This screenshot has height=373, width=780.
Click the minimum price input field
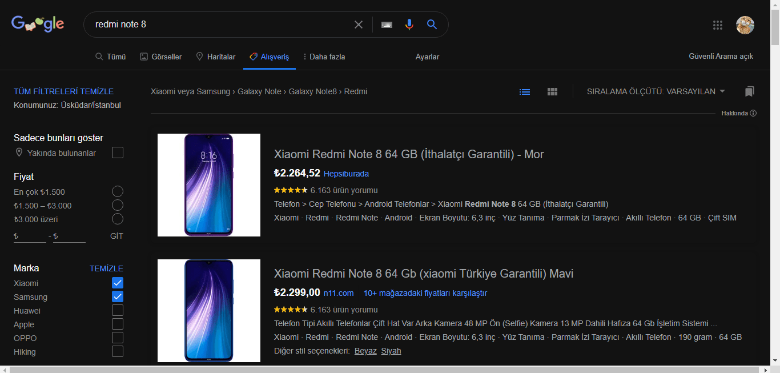click(x=30, y=236)
